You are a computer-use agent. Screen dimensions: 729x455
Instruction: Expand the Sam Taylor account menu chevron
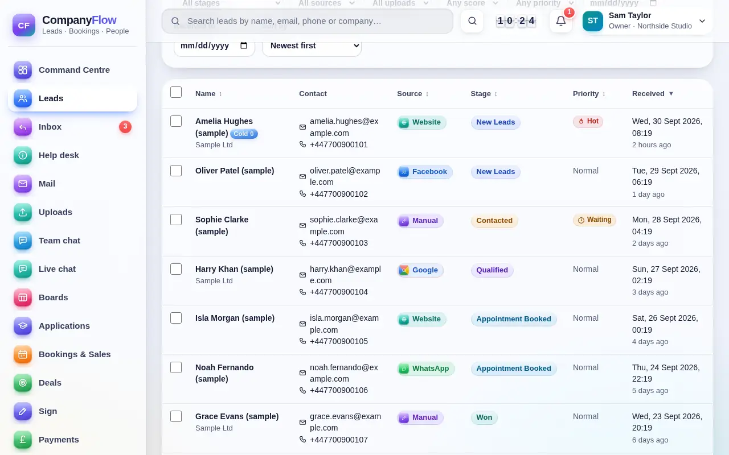tap(702, 21)
